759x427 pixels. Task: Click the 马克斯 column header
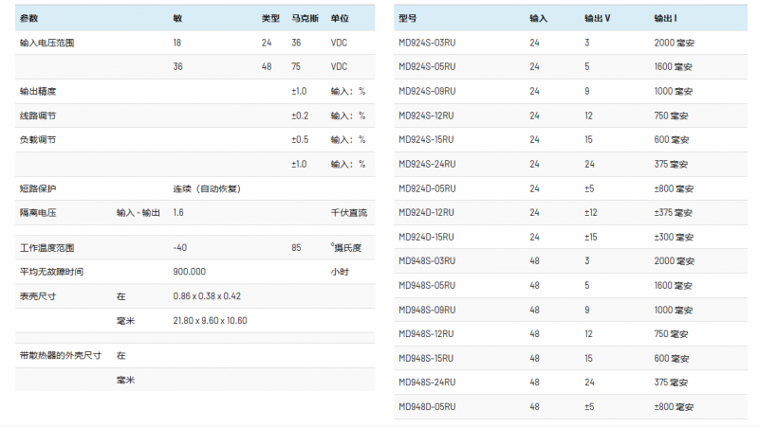pyautogui.click(x=305, y=18)
